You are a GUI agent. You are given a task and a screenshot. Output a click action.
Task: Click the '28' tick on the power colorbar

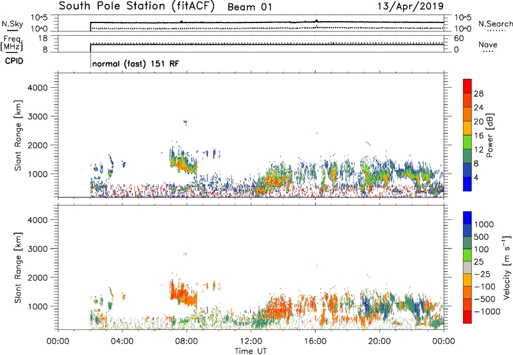[478, 94]
